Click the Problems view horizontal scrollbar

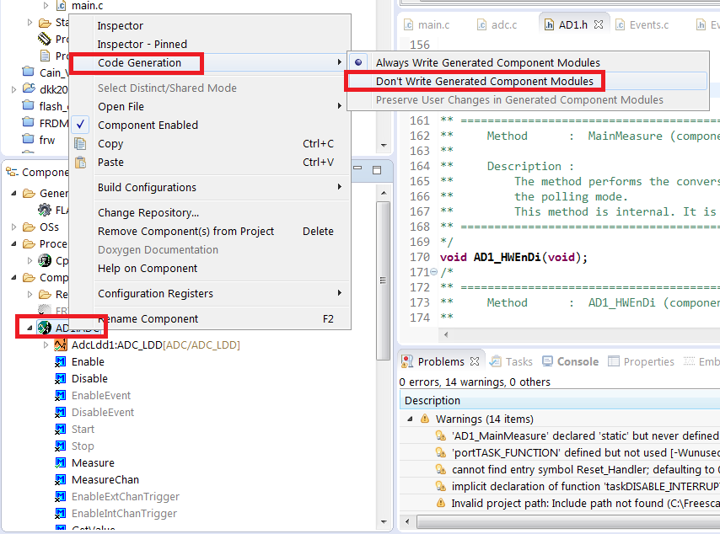point(568,521)
